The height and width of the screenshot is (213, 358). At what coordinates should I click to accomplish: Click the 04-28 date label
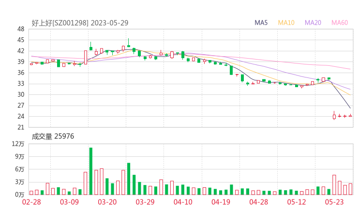coord(259,202)
